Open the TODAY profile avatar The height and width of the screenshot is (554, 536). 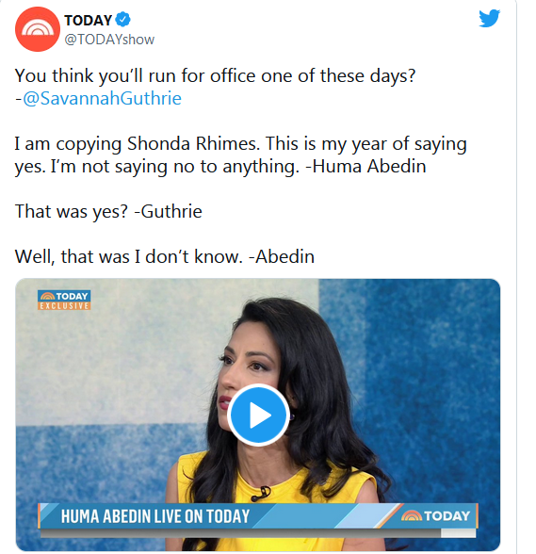coord(38,29)
